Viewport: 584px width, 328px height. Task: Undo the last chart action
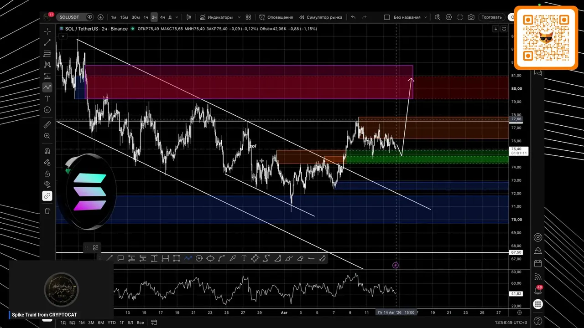353,17
